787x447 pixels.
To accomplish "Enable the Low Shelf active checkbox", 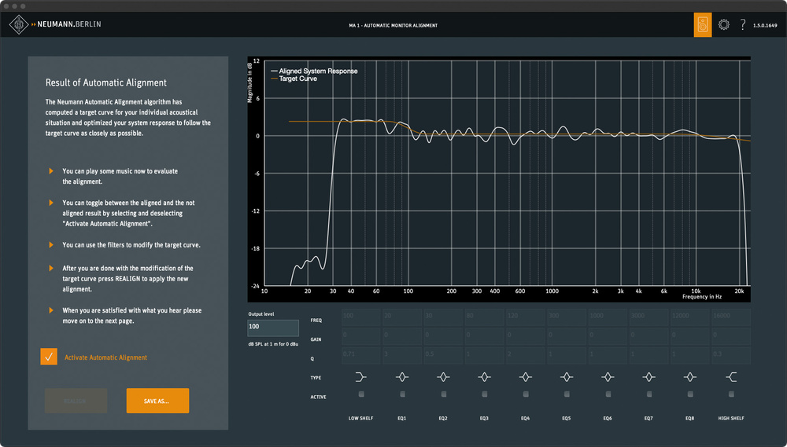I will (x=361, y=394).
